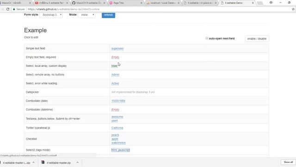Click the blue refresh button
Viewport: 296px width, 167px height.
click(108, 15)
